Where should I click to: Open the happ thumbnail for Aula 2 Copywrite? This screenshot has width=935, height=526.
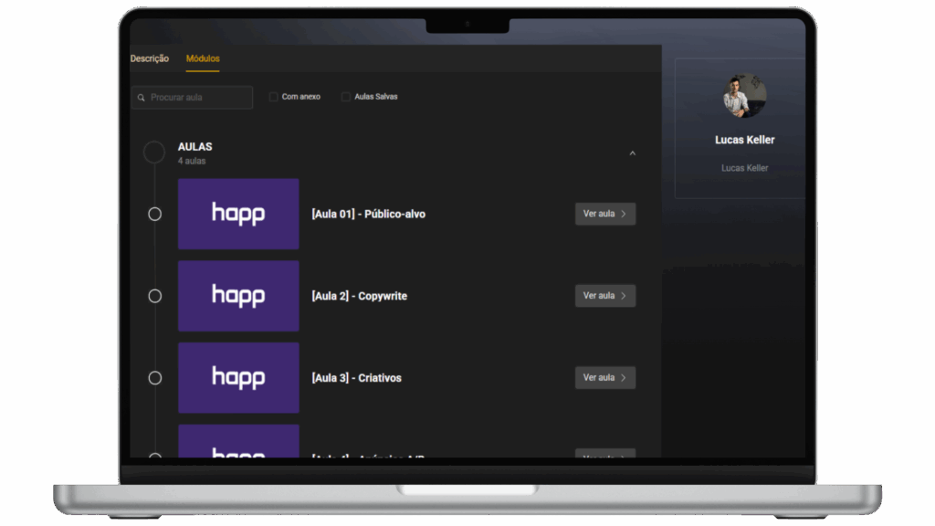point(238,296)
